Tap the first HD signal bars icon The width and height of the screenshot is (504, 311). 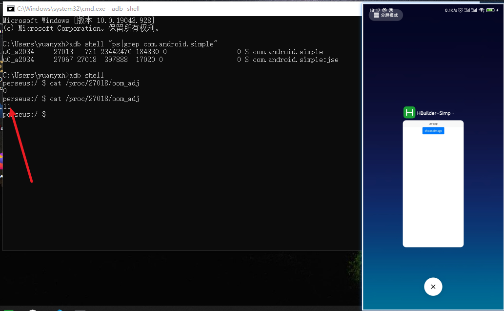click(x=467, y=10)
